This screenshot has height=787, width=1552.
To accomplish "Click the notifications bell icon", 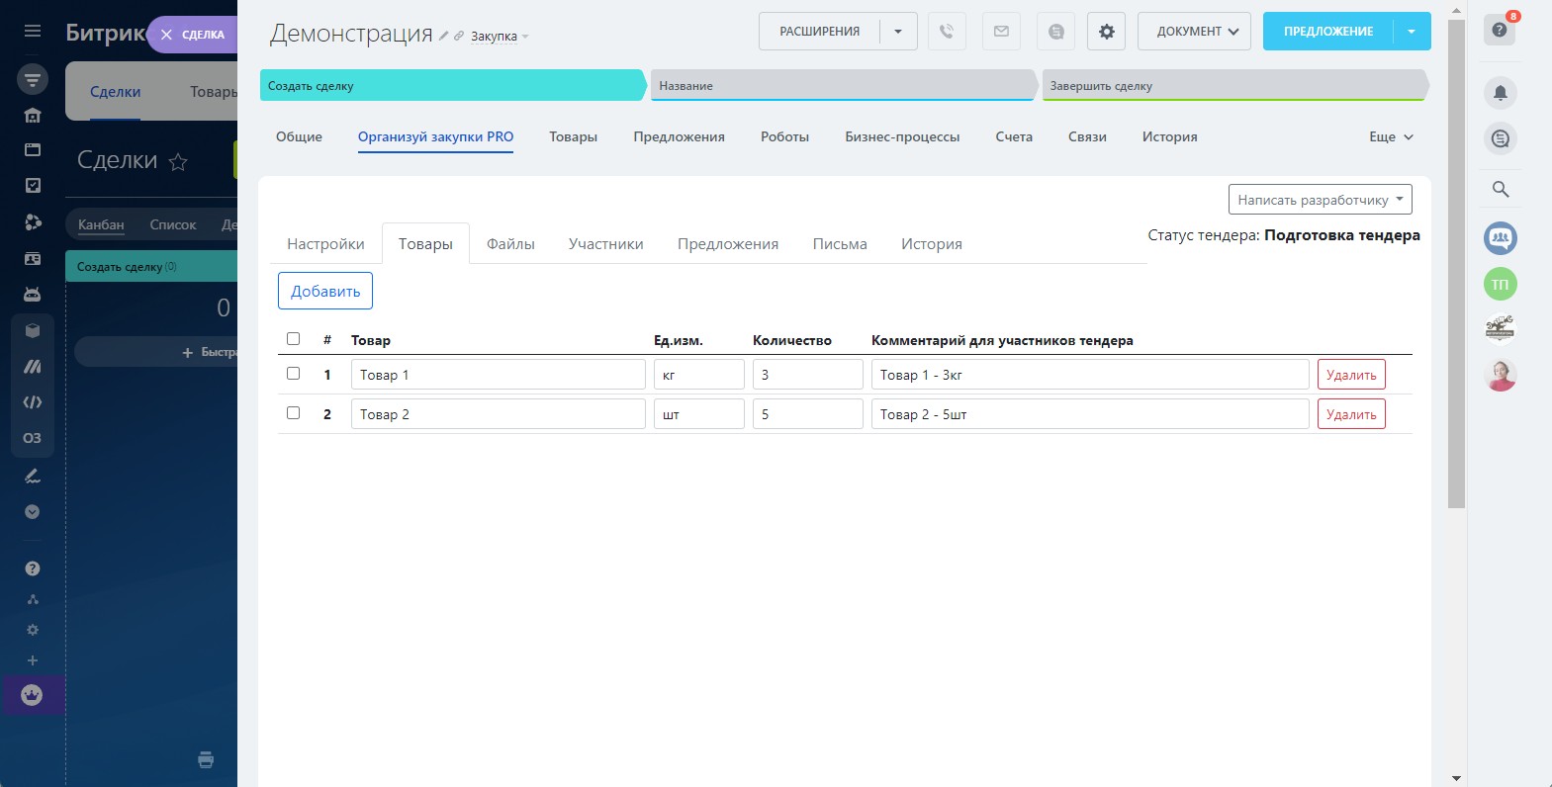I will 1500,93.
